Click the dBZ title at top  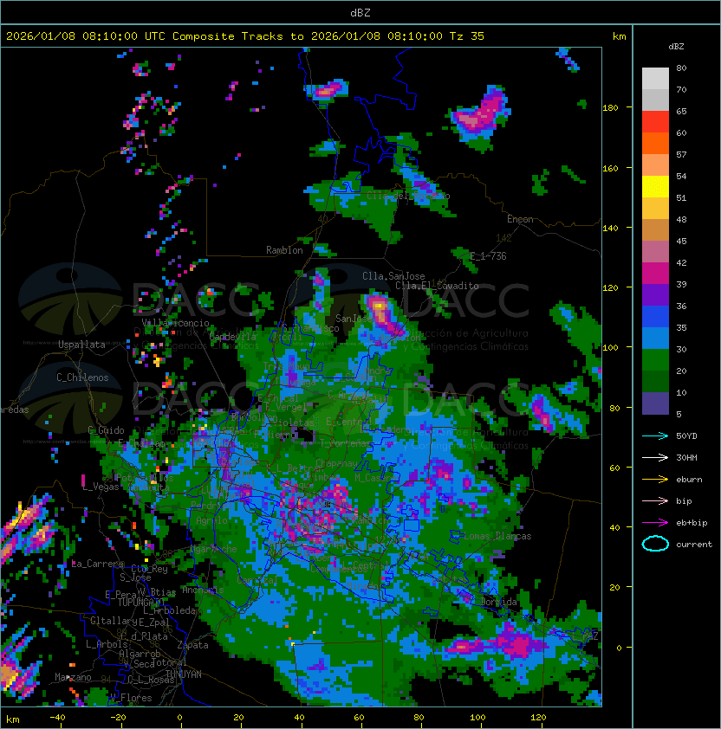[x=360, y=12]
